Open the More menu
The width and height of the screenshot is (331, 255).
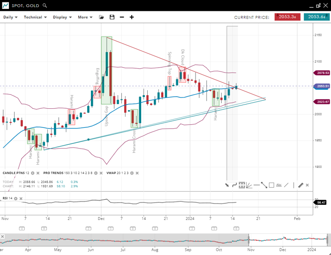click(85, 17)
